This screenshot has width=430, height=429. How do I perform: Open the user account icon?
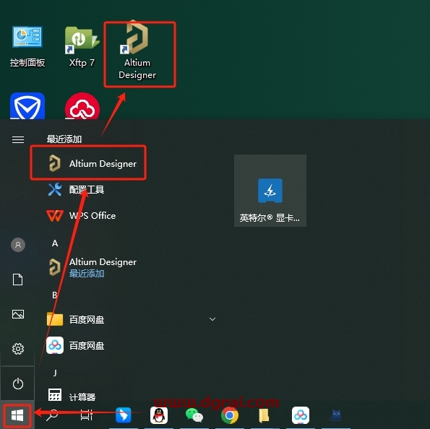[x=18, y=245]
